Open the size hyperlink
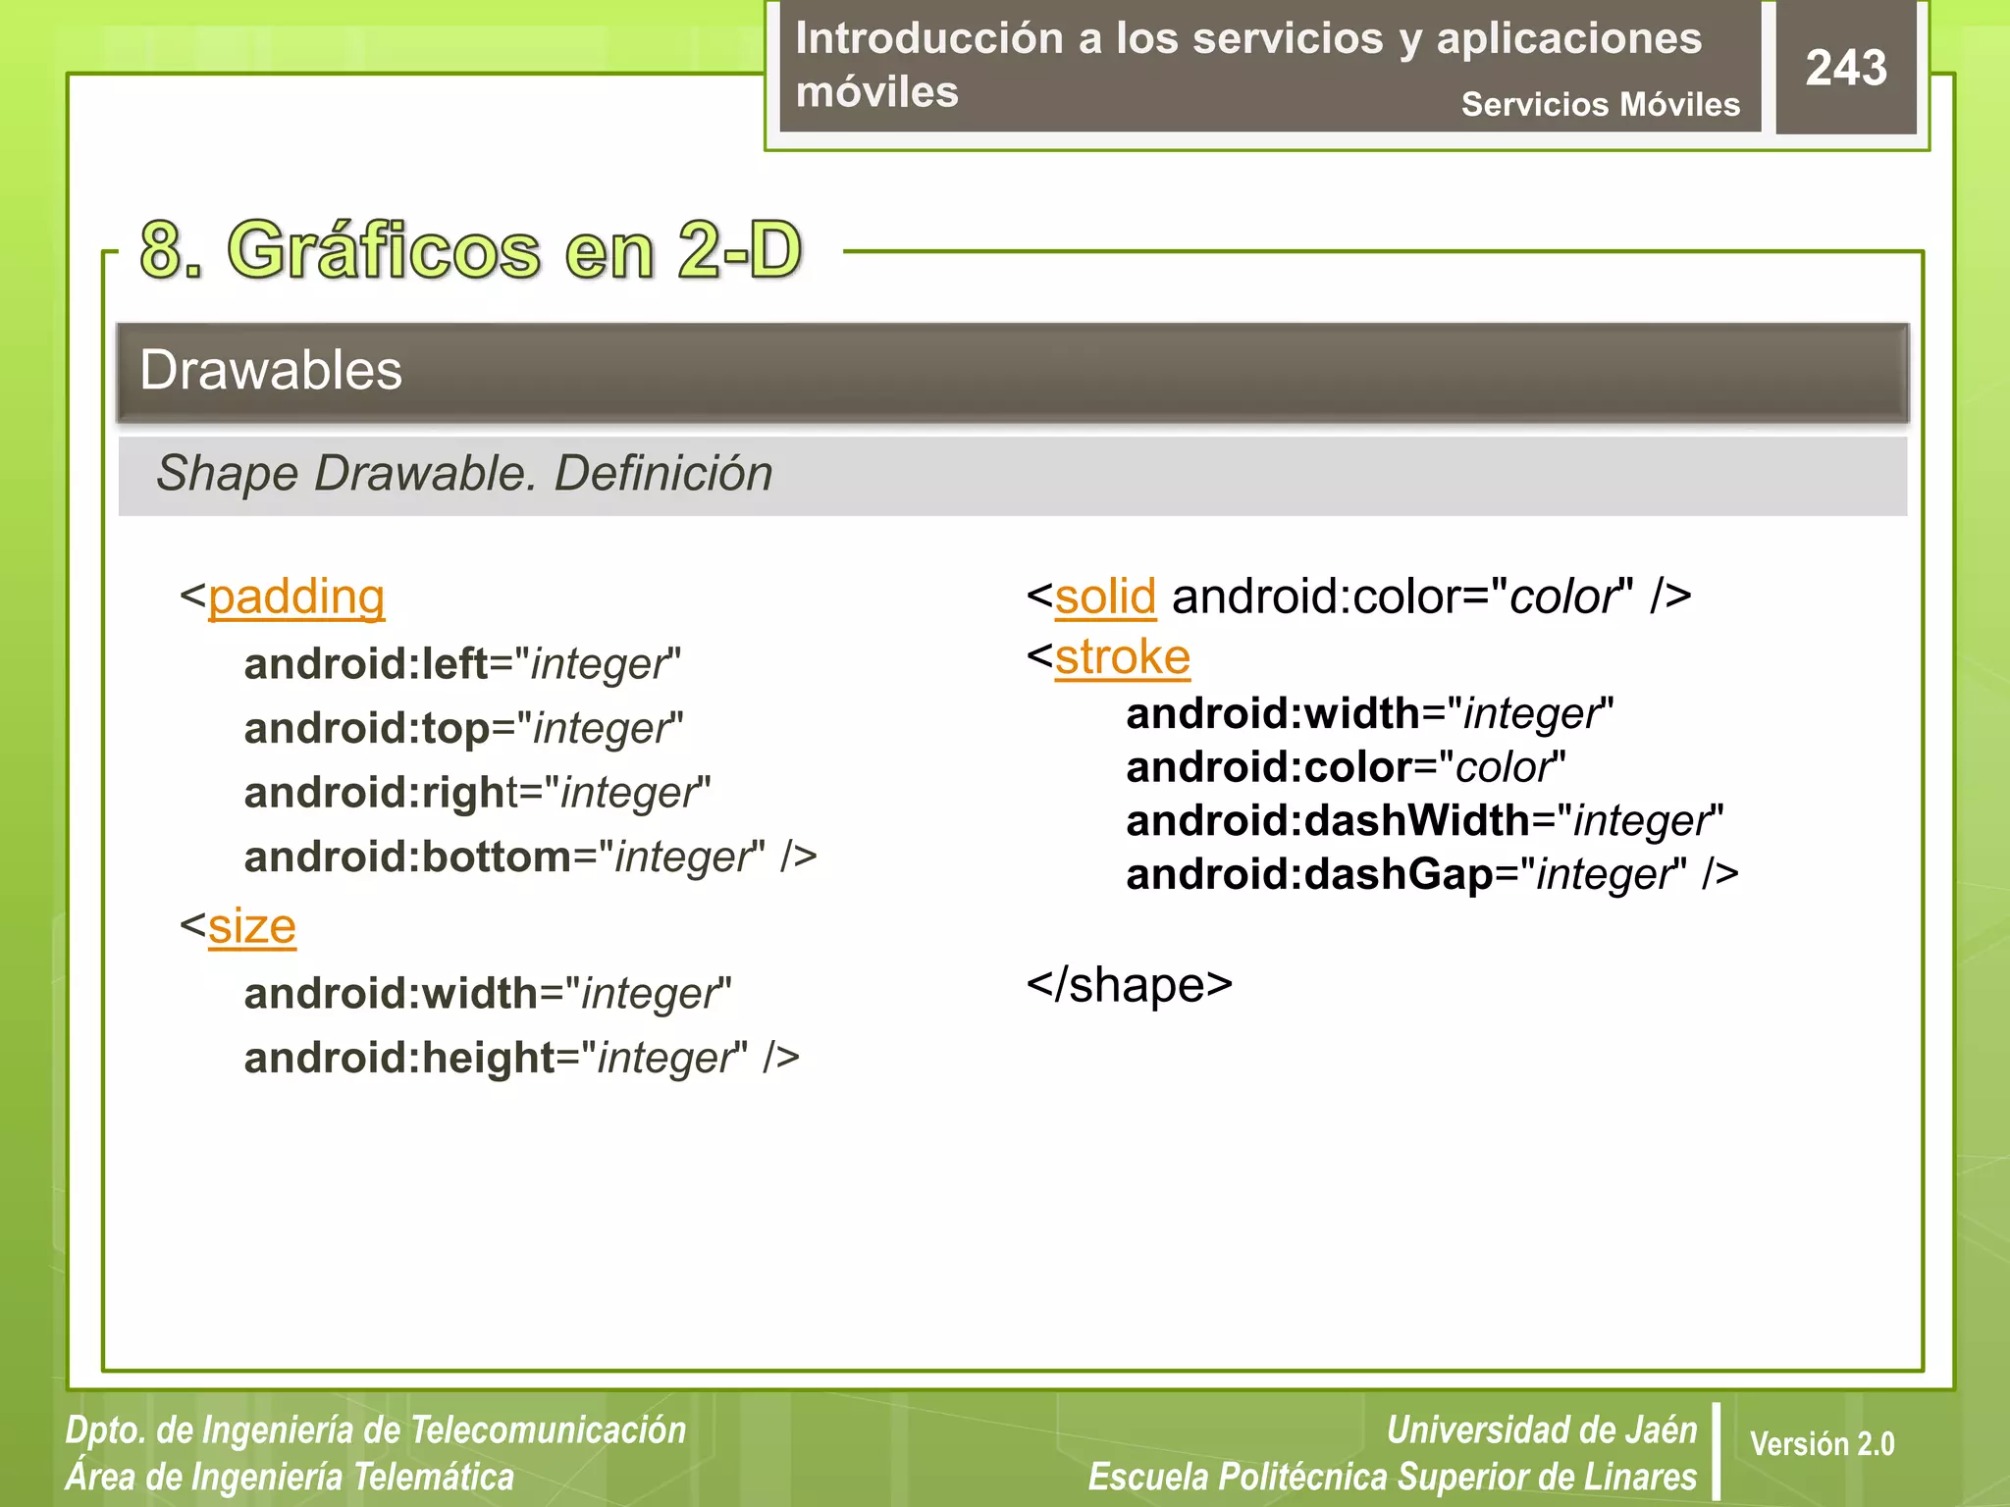Viewport: 2010px width, 1507px height. click(x=251, y=926)
